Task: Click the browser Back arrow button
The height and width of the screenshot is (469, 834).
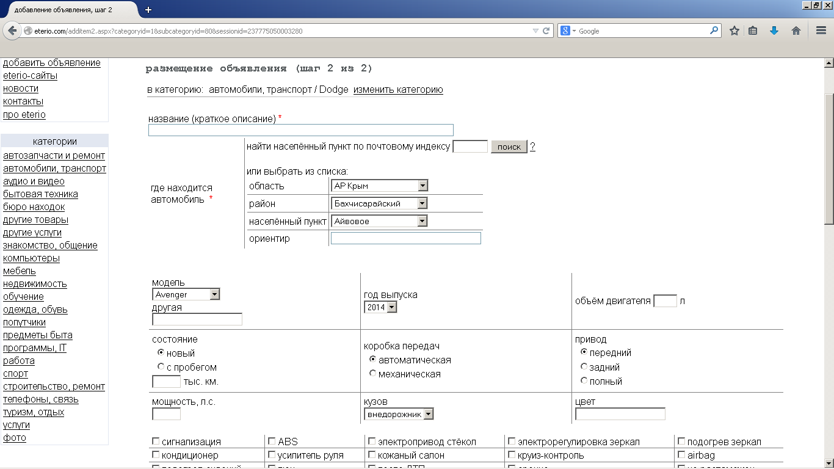Action: click(12, 31)
